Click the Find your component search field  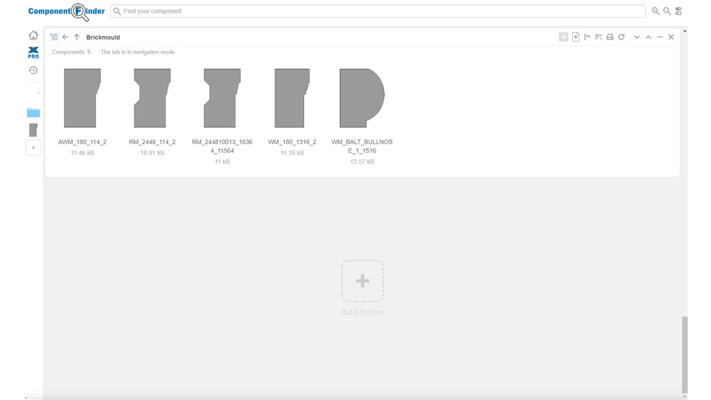click(x=378, y=11)
